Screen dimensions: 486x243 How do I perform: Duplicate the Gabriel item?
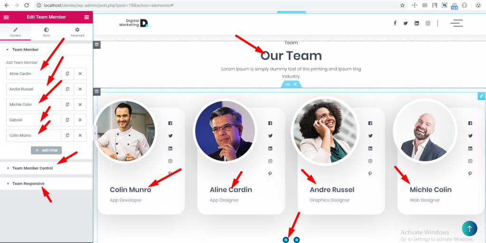pos(67,120)
